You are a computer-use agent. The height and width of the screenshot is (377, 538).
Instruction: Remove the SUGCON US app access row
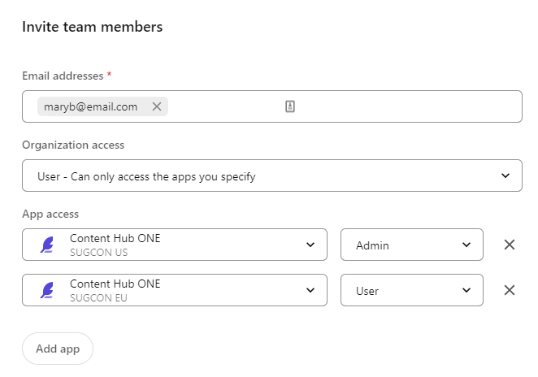(510, 245)
